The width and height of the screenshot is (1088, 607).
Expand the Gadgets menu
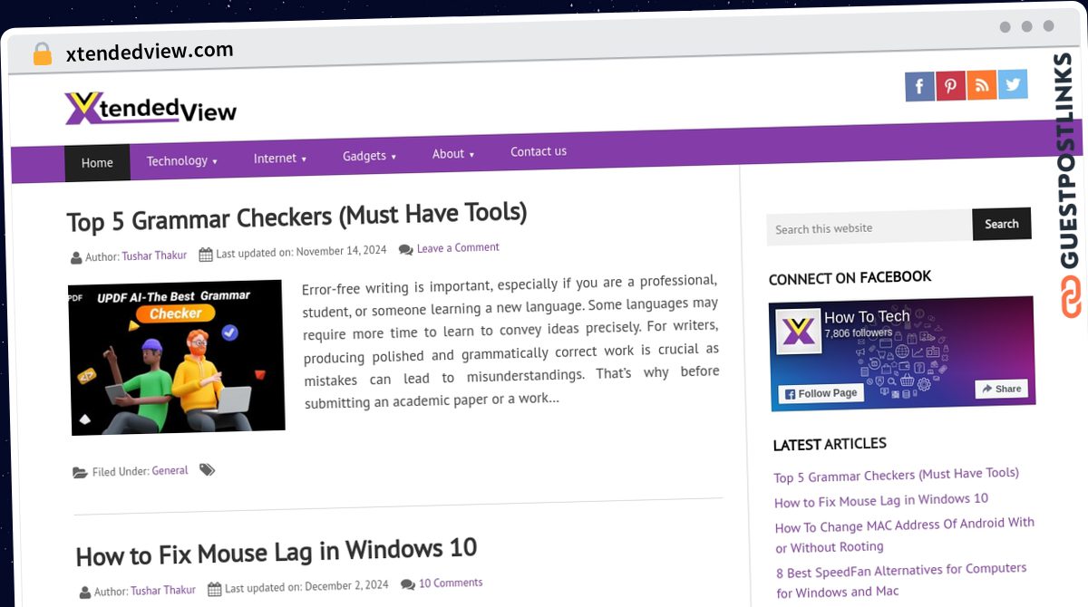(x=369, y=156)
